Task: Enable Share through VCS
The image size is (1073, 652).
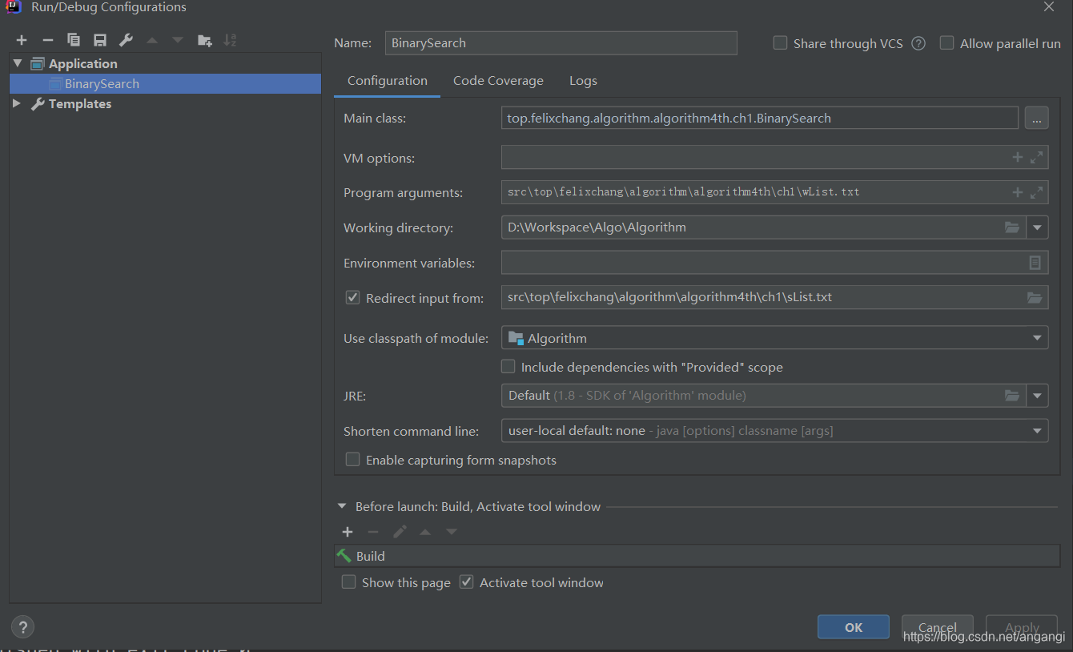Action: tap(780, 43)
